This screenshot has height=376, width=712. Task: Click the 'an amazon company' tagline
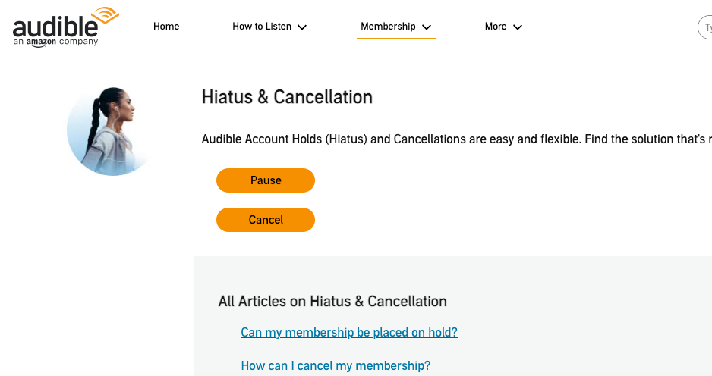pyautogui.click(x=55, y=42)
